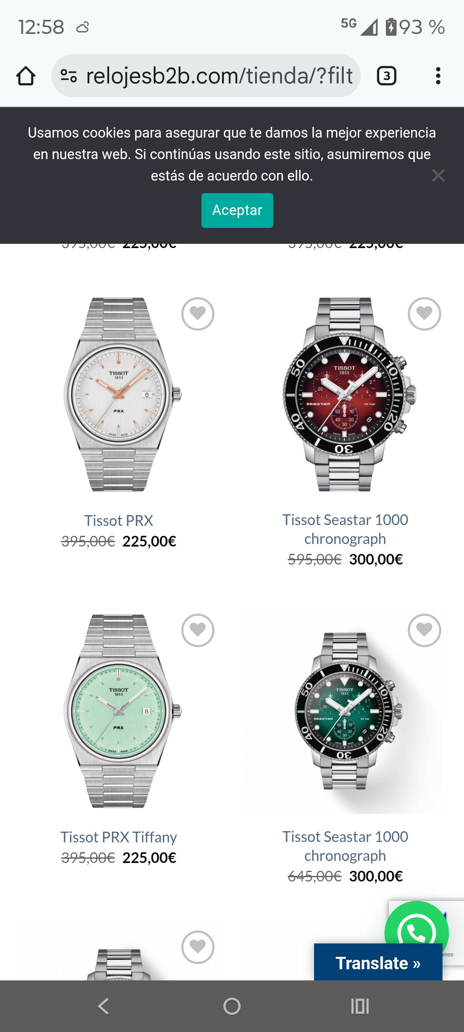
Task: Favorite the green Seastar 1000 chronograph
Action: pos(424,630)
